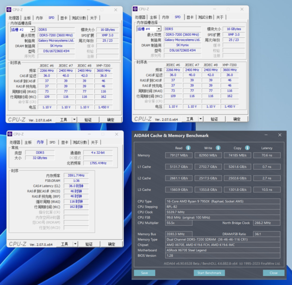
Task: Expand the 工具 arrow in memory tab window
Action: click(75, 244)
